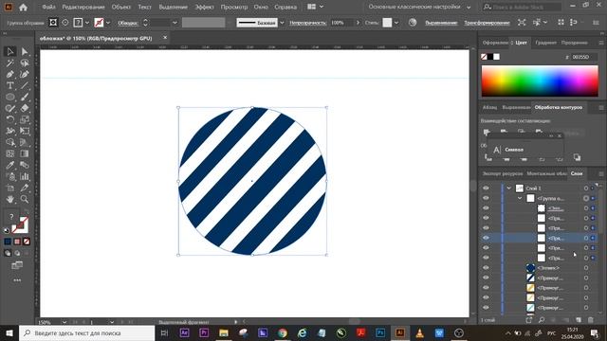
Task: Select the Selection (black arrow) tool
Action: (x=10, y=51)
